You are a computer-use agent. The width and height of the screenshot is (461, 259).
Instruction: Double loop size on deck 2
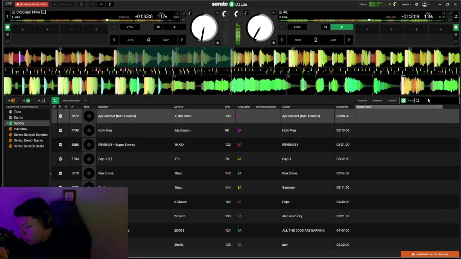pos(349,40)
